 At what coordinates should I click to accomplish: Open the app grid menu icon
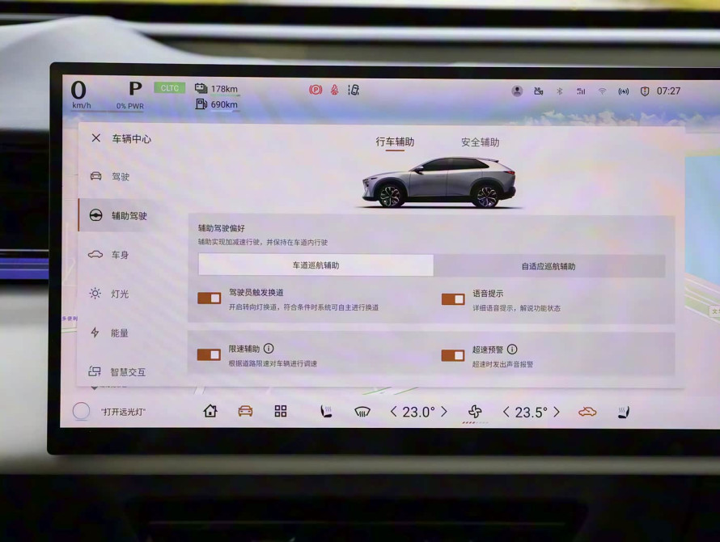[x=281, y=411]
